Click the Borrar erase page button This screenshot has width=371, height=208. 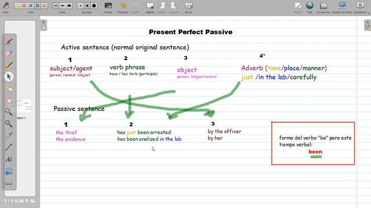pos(188,7)
